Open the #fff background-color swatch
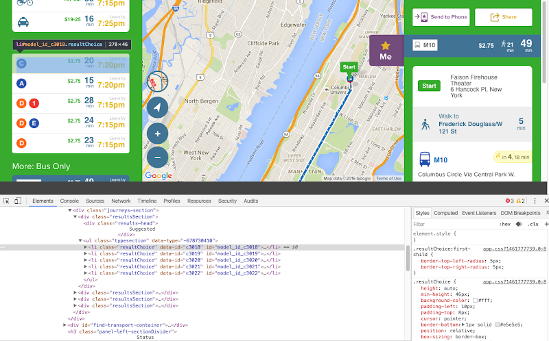This screenshot has height=341, width=549. point(475,301)
